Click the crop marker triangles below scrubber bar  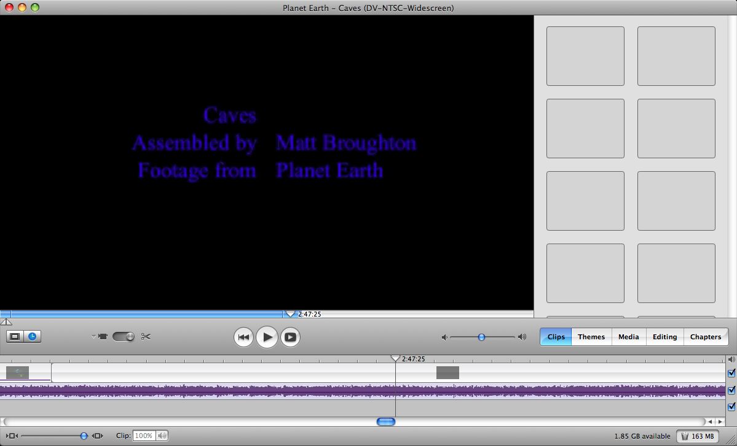(6, 322)
